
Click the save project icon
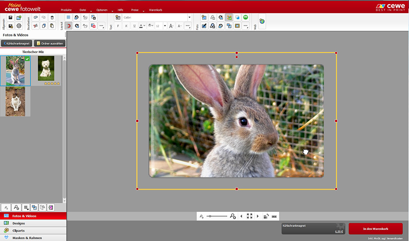click(x=10, y=18)
